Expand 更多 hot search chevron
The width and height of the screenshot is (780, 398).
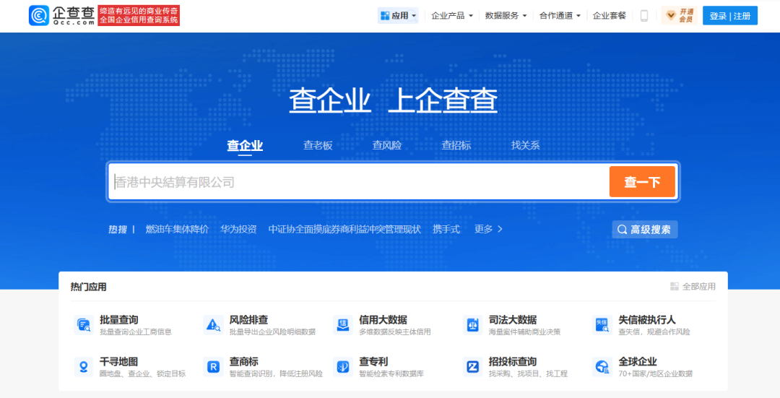pyautogui.click(x=500, y=229)
